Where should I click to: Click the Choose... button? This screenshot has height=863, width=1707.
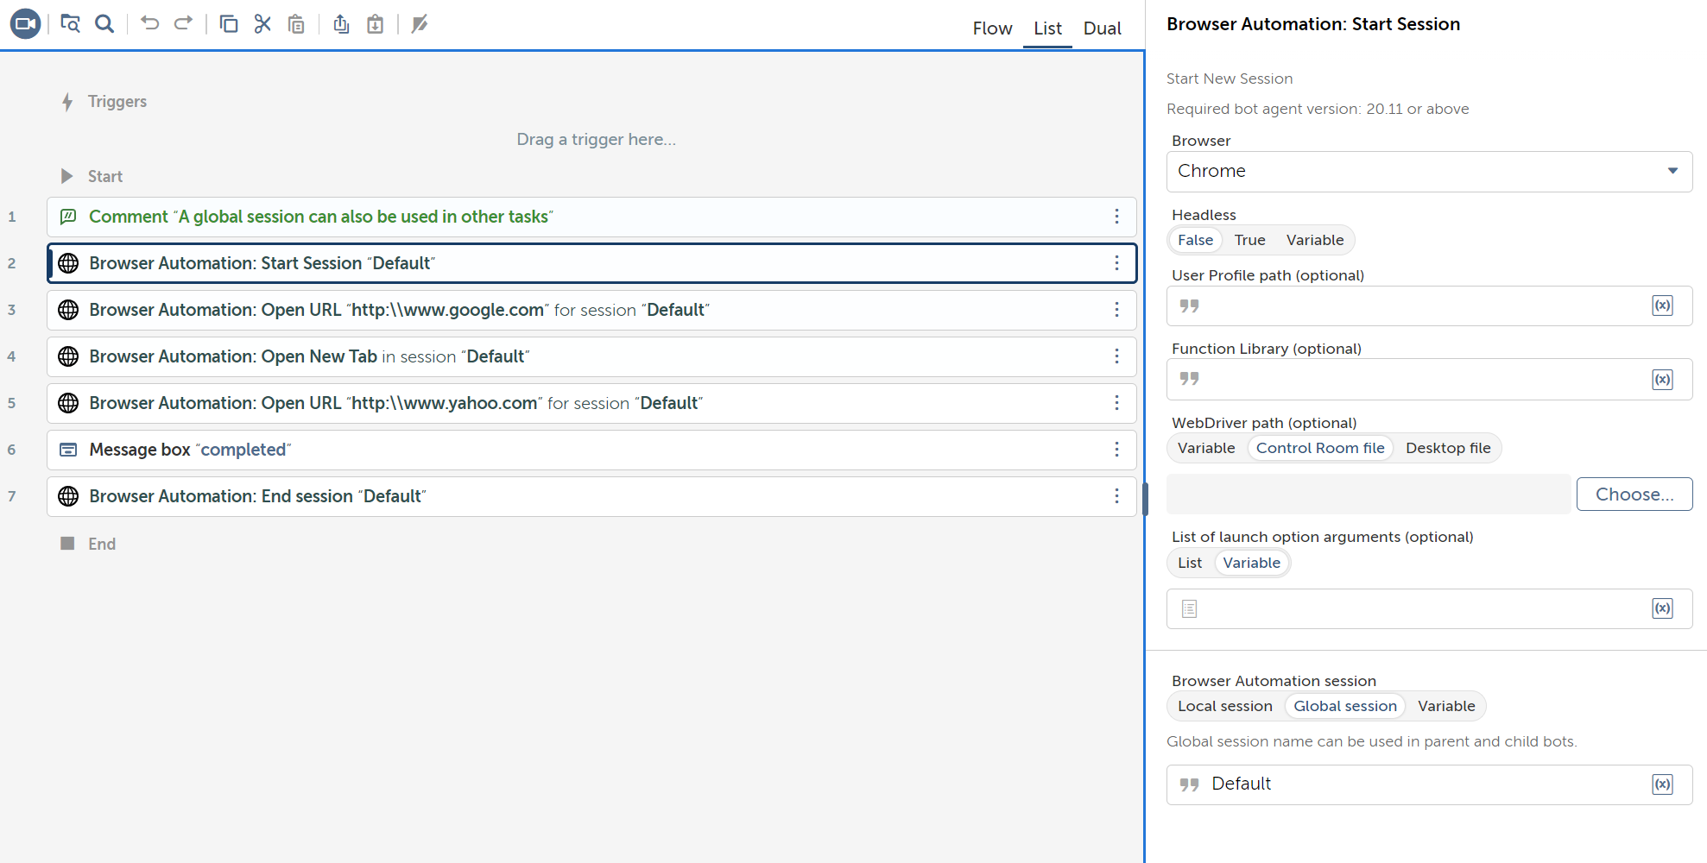tap(1634, 494)
